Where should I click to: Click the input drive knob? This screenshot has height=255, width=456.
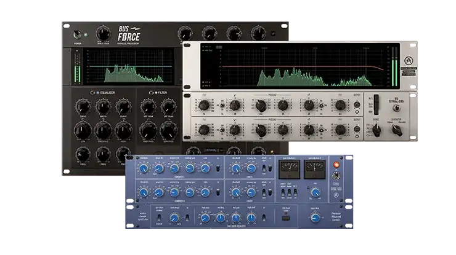coord(316,218)
